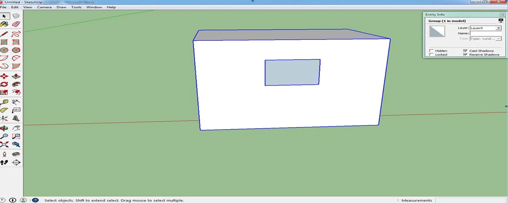
Task: Pick the Polygon drawing tool
Action: pos(16,50)
